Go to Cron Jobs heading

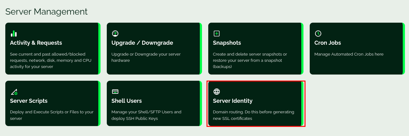point(328,43)
